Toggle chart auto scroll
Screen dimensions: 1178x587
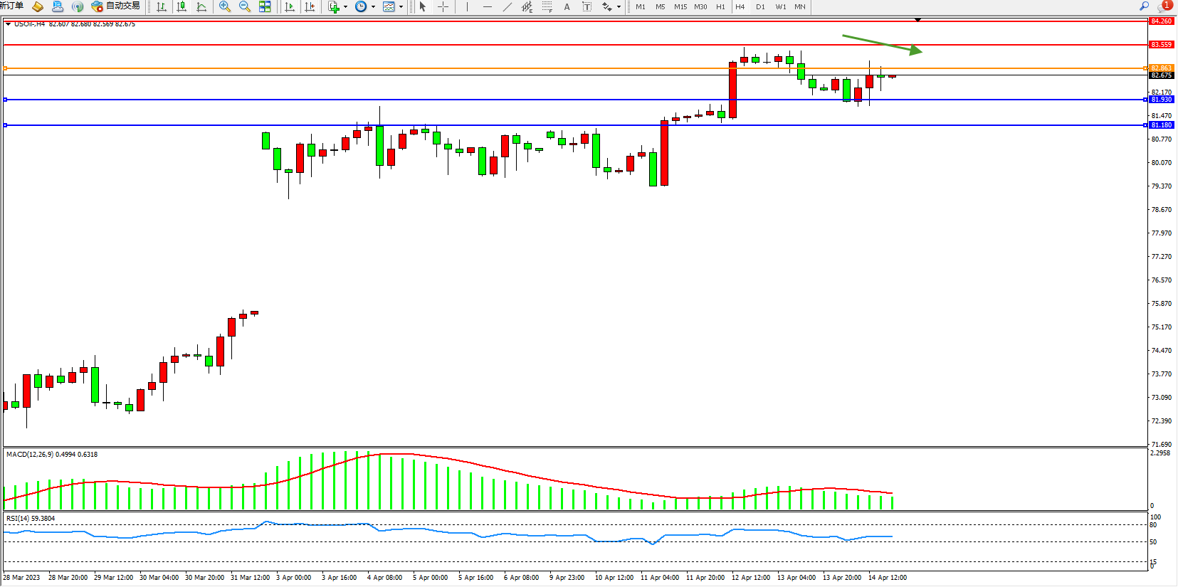tap(290, 7)
